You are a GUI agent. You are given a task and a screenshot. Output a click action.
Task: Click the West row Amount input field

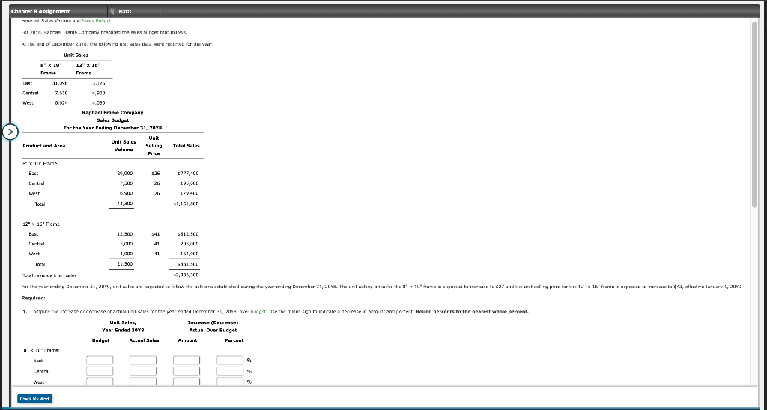click(187, 381)
